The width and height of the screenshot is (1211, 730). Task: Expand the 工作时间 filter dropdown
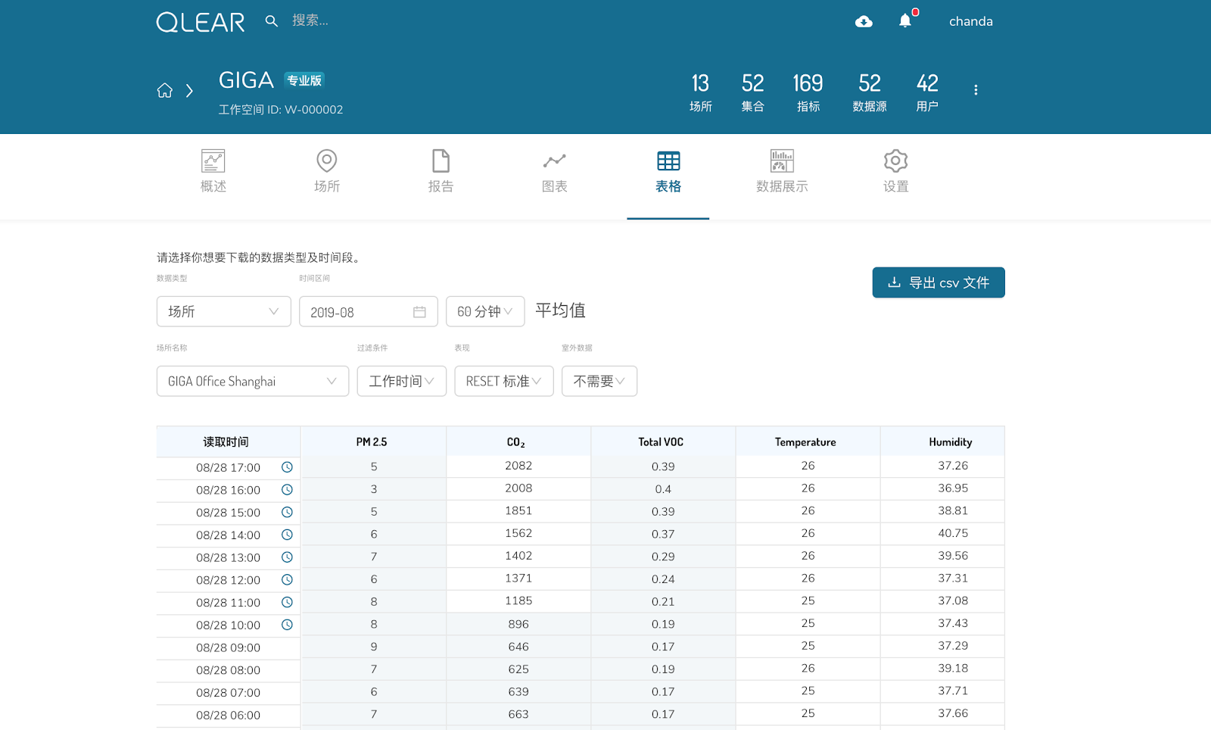pos(402,381)
